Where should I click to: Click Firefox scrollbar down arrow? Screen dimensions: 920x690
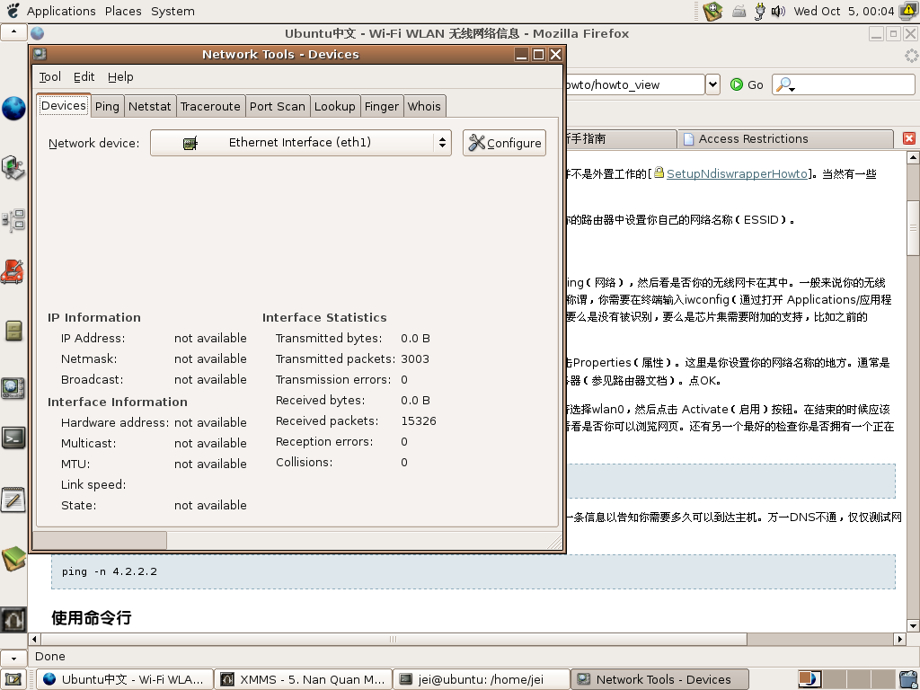[x=913, y=625]
